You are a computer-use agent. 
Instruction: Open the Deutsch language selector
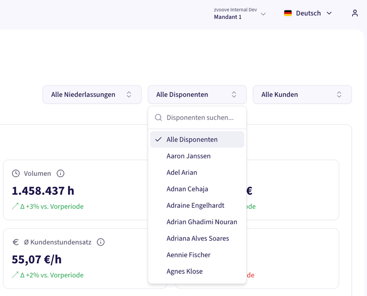coord(308,13)
